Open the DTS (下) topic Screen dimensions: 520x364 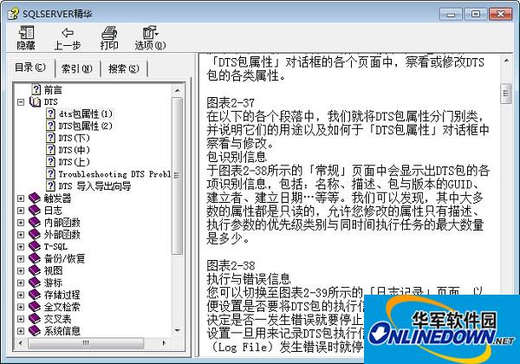[75, 138]
